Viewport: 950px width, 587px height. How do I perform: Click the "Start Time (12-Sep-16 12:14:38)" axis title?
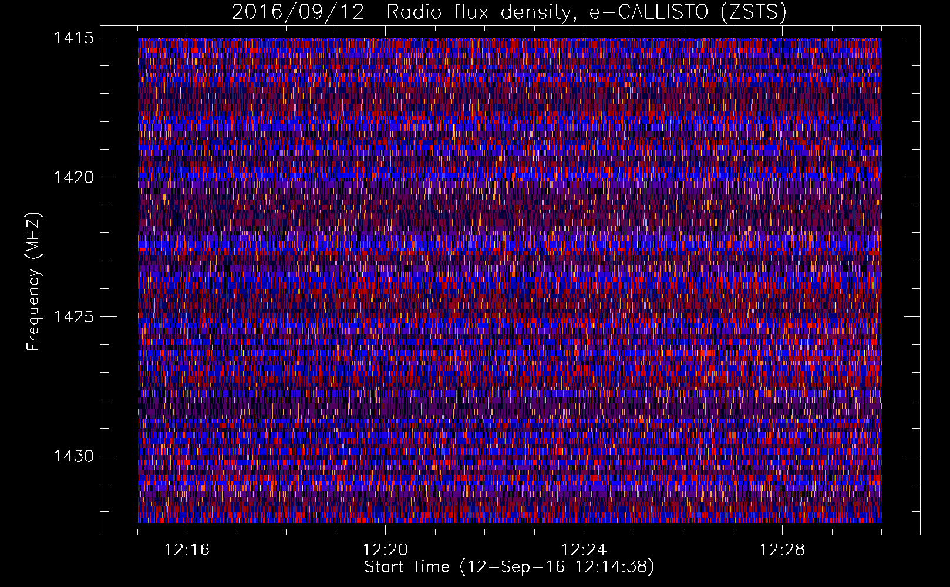509,567
